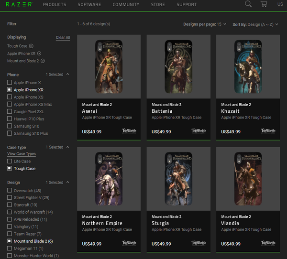
Task: Tick the Overwatch design checkbox
Action: click(10, 190)
